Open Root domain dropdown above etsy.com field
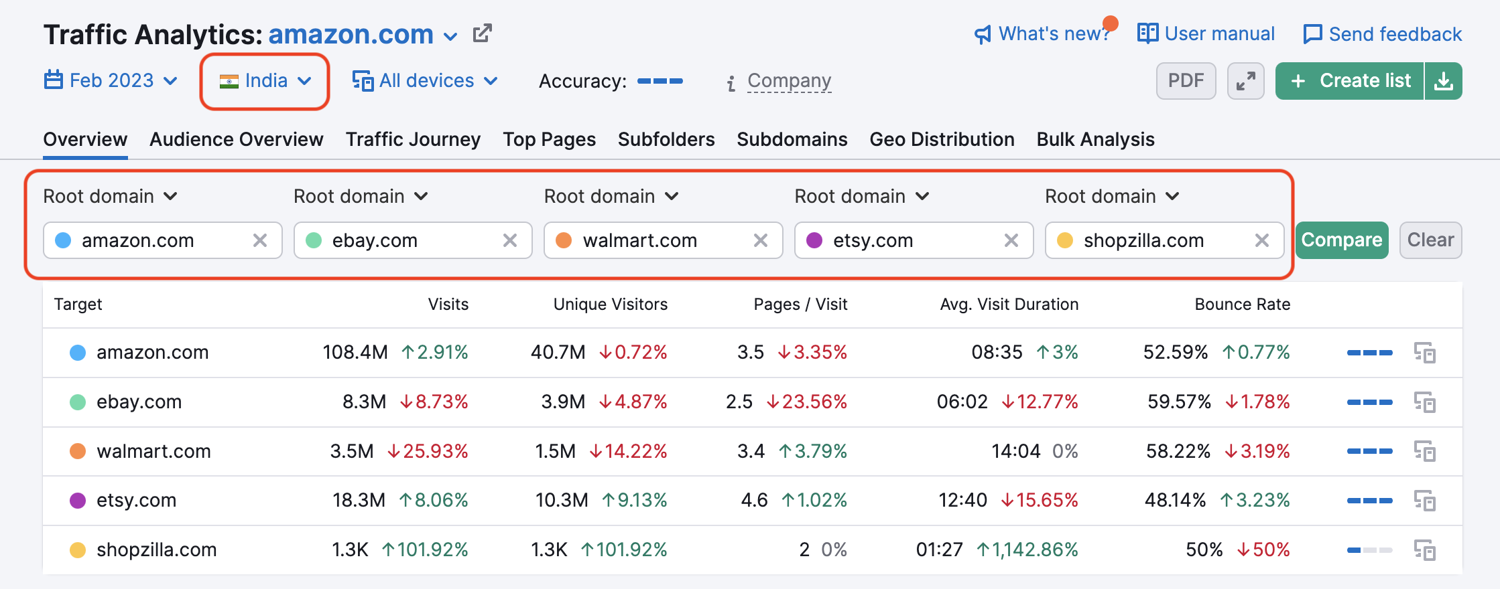1500x589 pixels. click(x=863, y=196)
